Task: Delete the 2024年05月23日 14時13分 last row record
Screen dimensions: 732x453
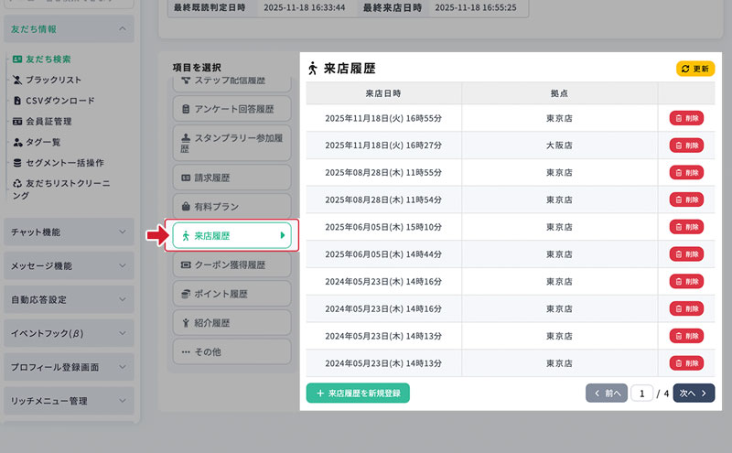Action: 686,362
